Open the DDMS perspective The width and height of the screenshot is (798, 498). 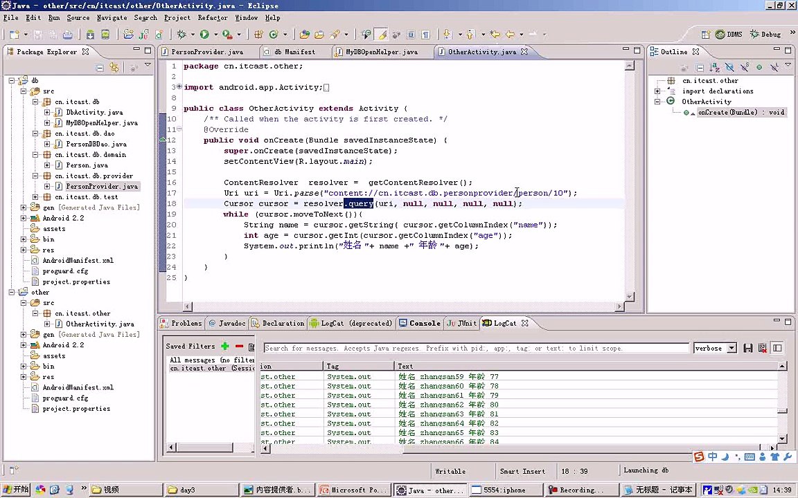(729, 35)
